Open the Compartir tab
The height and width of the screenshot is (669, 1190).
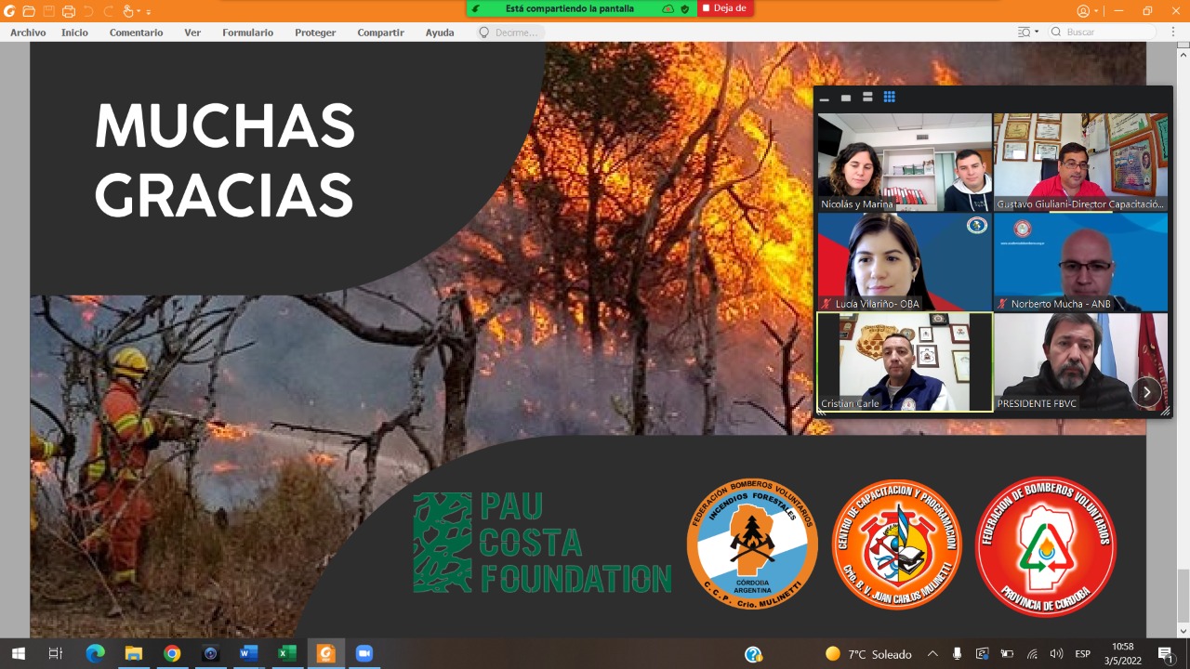click(380, 33)
